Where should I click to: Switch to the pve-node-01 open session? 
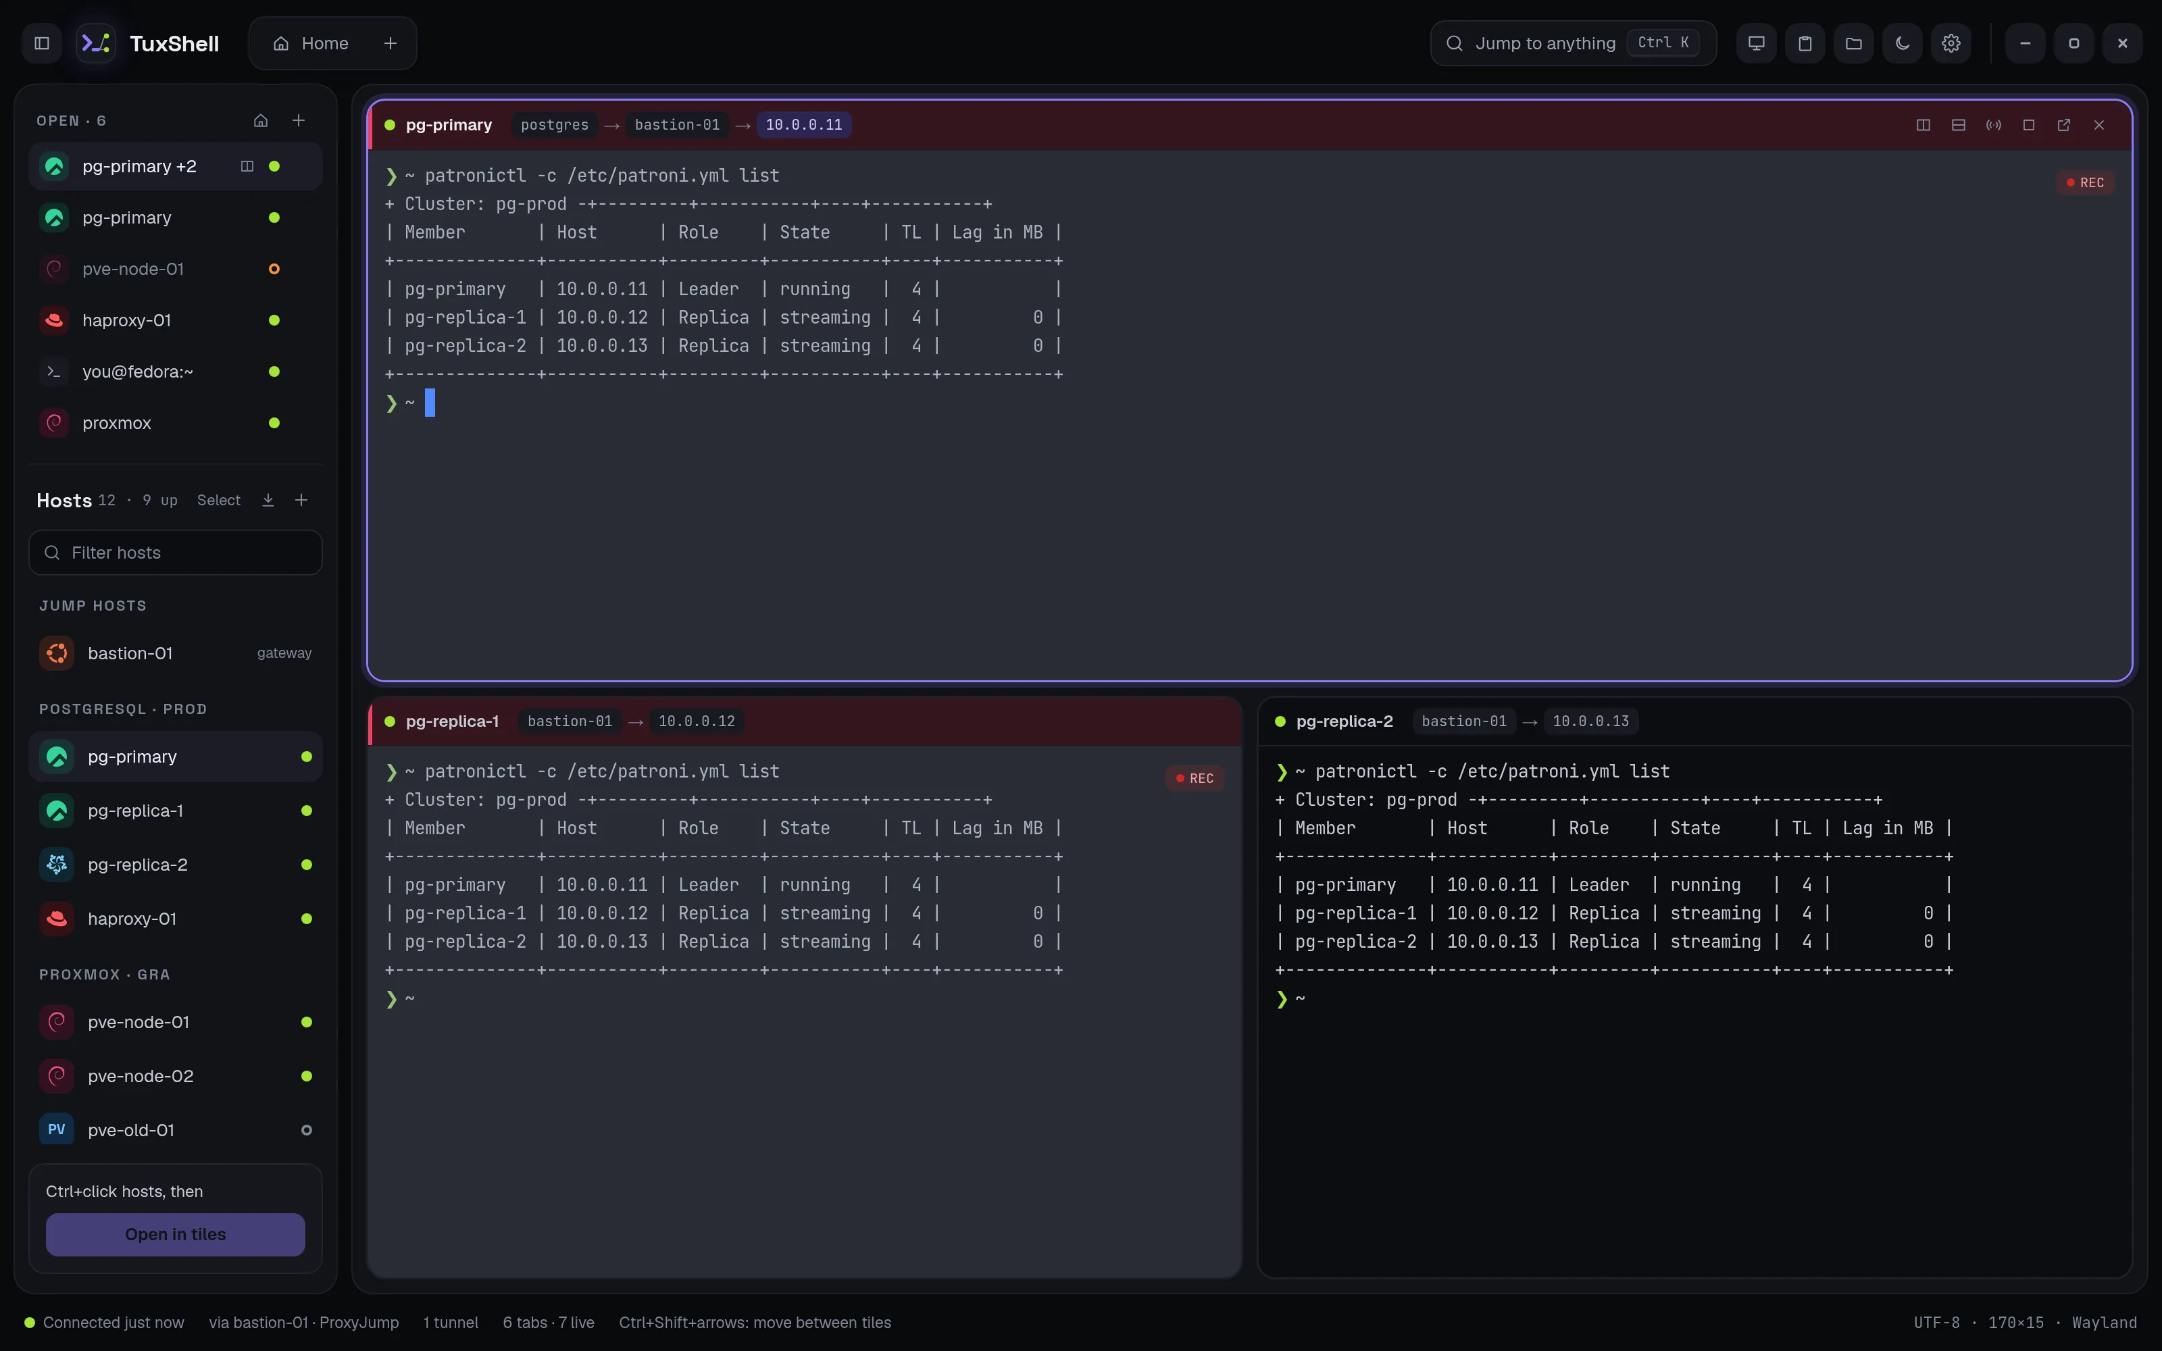[x=175, y=269]
